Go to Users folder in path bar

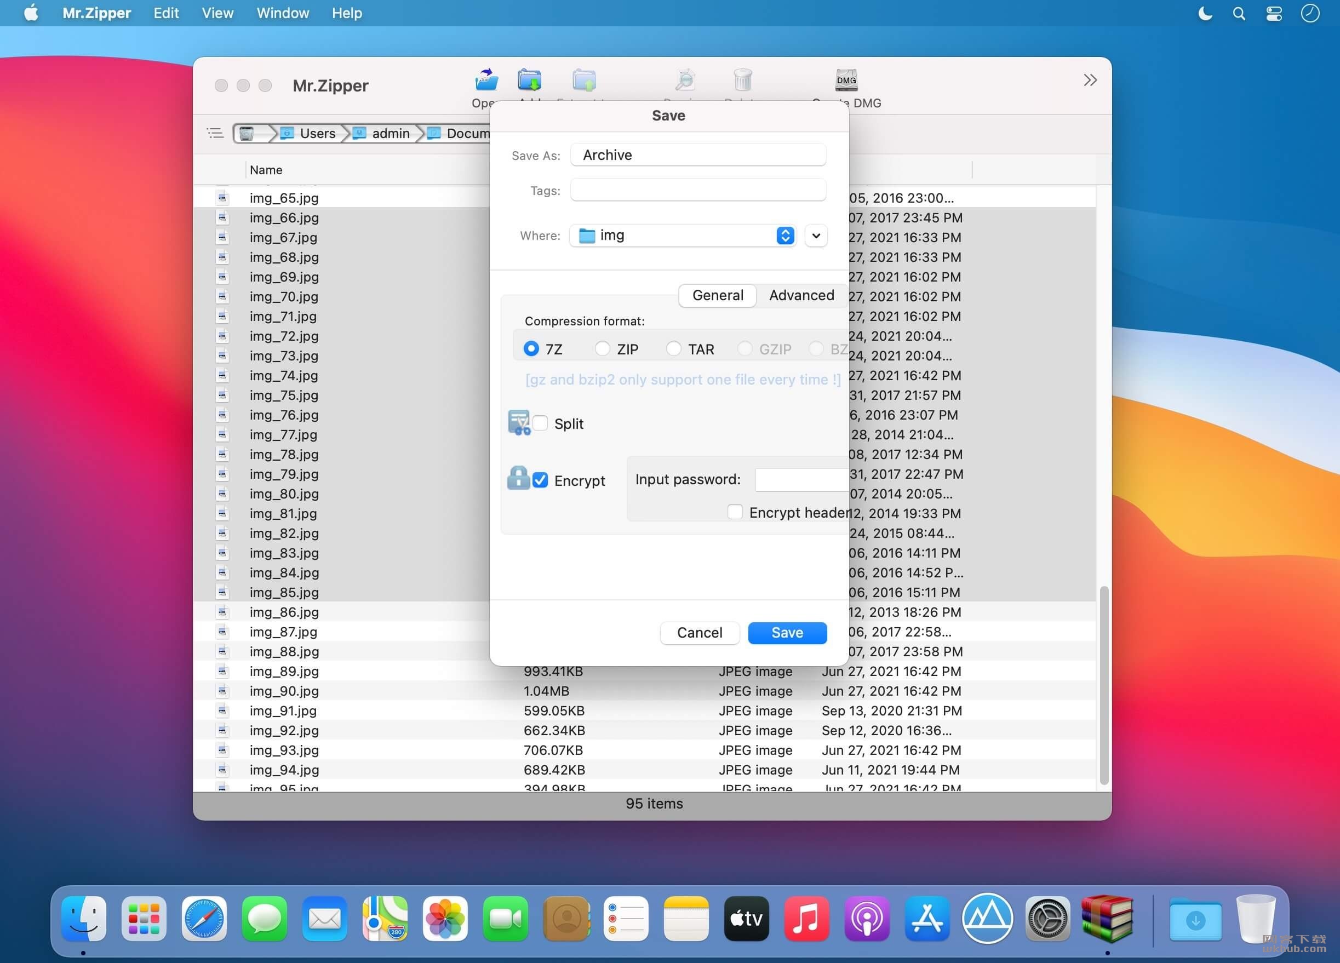(x=309, y=134)
